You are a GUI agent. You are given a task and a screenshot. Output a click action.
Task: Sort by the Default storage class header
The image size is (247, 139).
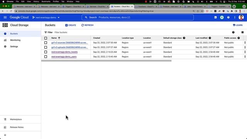[173, 38]
